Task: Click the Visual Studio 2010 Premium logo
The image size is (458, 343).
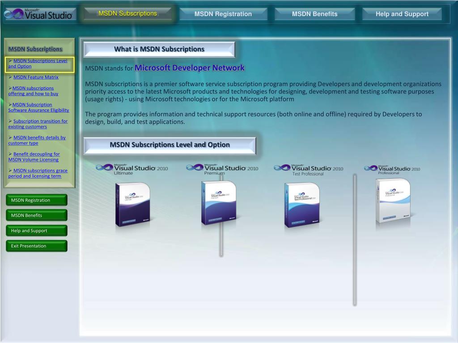Action: (222, 169)
